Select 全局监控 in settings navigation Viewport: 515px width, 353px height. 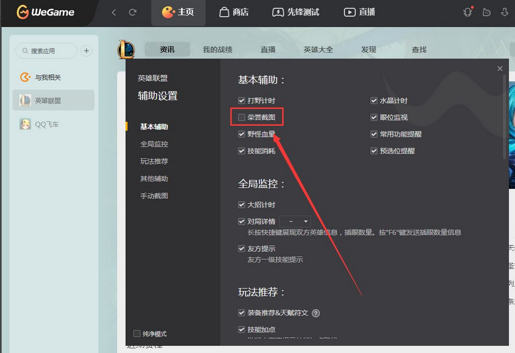[154, 144]
